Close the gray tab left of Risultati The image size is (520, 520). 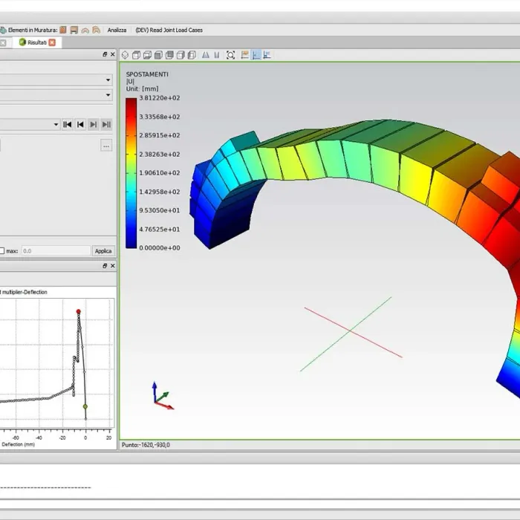pos(3,43)
